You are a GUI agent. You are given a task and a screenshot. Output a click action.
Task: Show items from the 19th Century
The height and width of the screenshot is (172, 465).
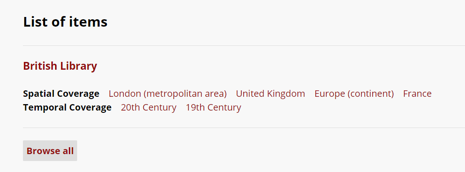(213, 107)
